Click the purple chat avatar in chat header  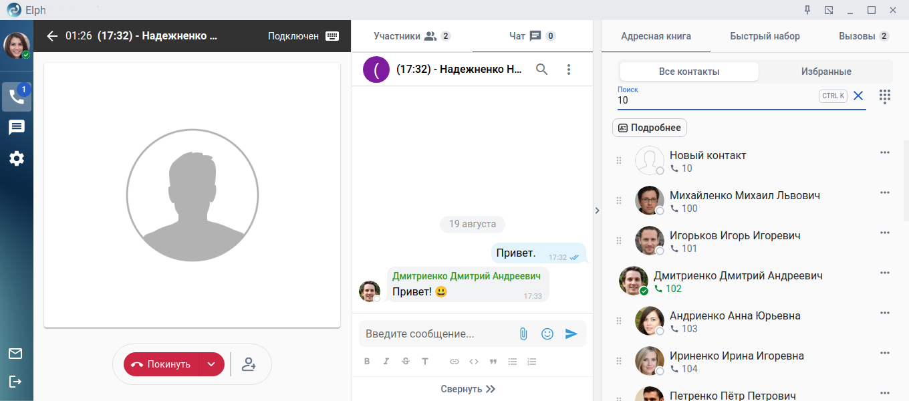pos(376,69)
